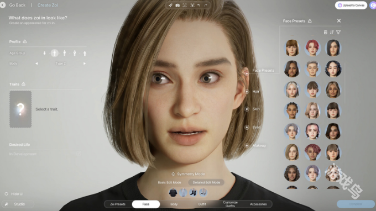Toggle Symmetry Mode

(188, 174)
